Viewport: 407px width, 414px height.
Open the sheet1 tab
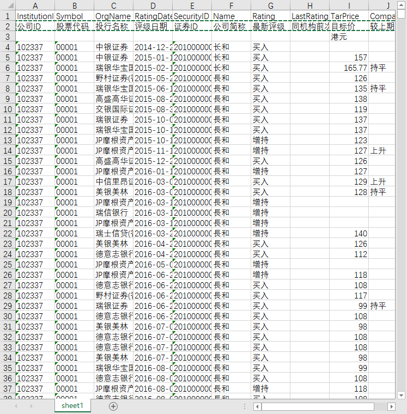(72, 405)
